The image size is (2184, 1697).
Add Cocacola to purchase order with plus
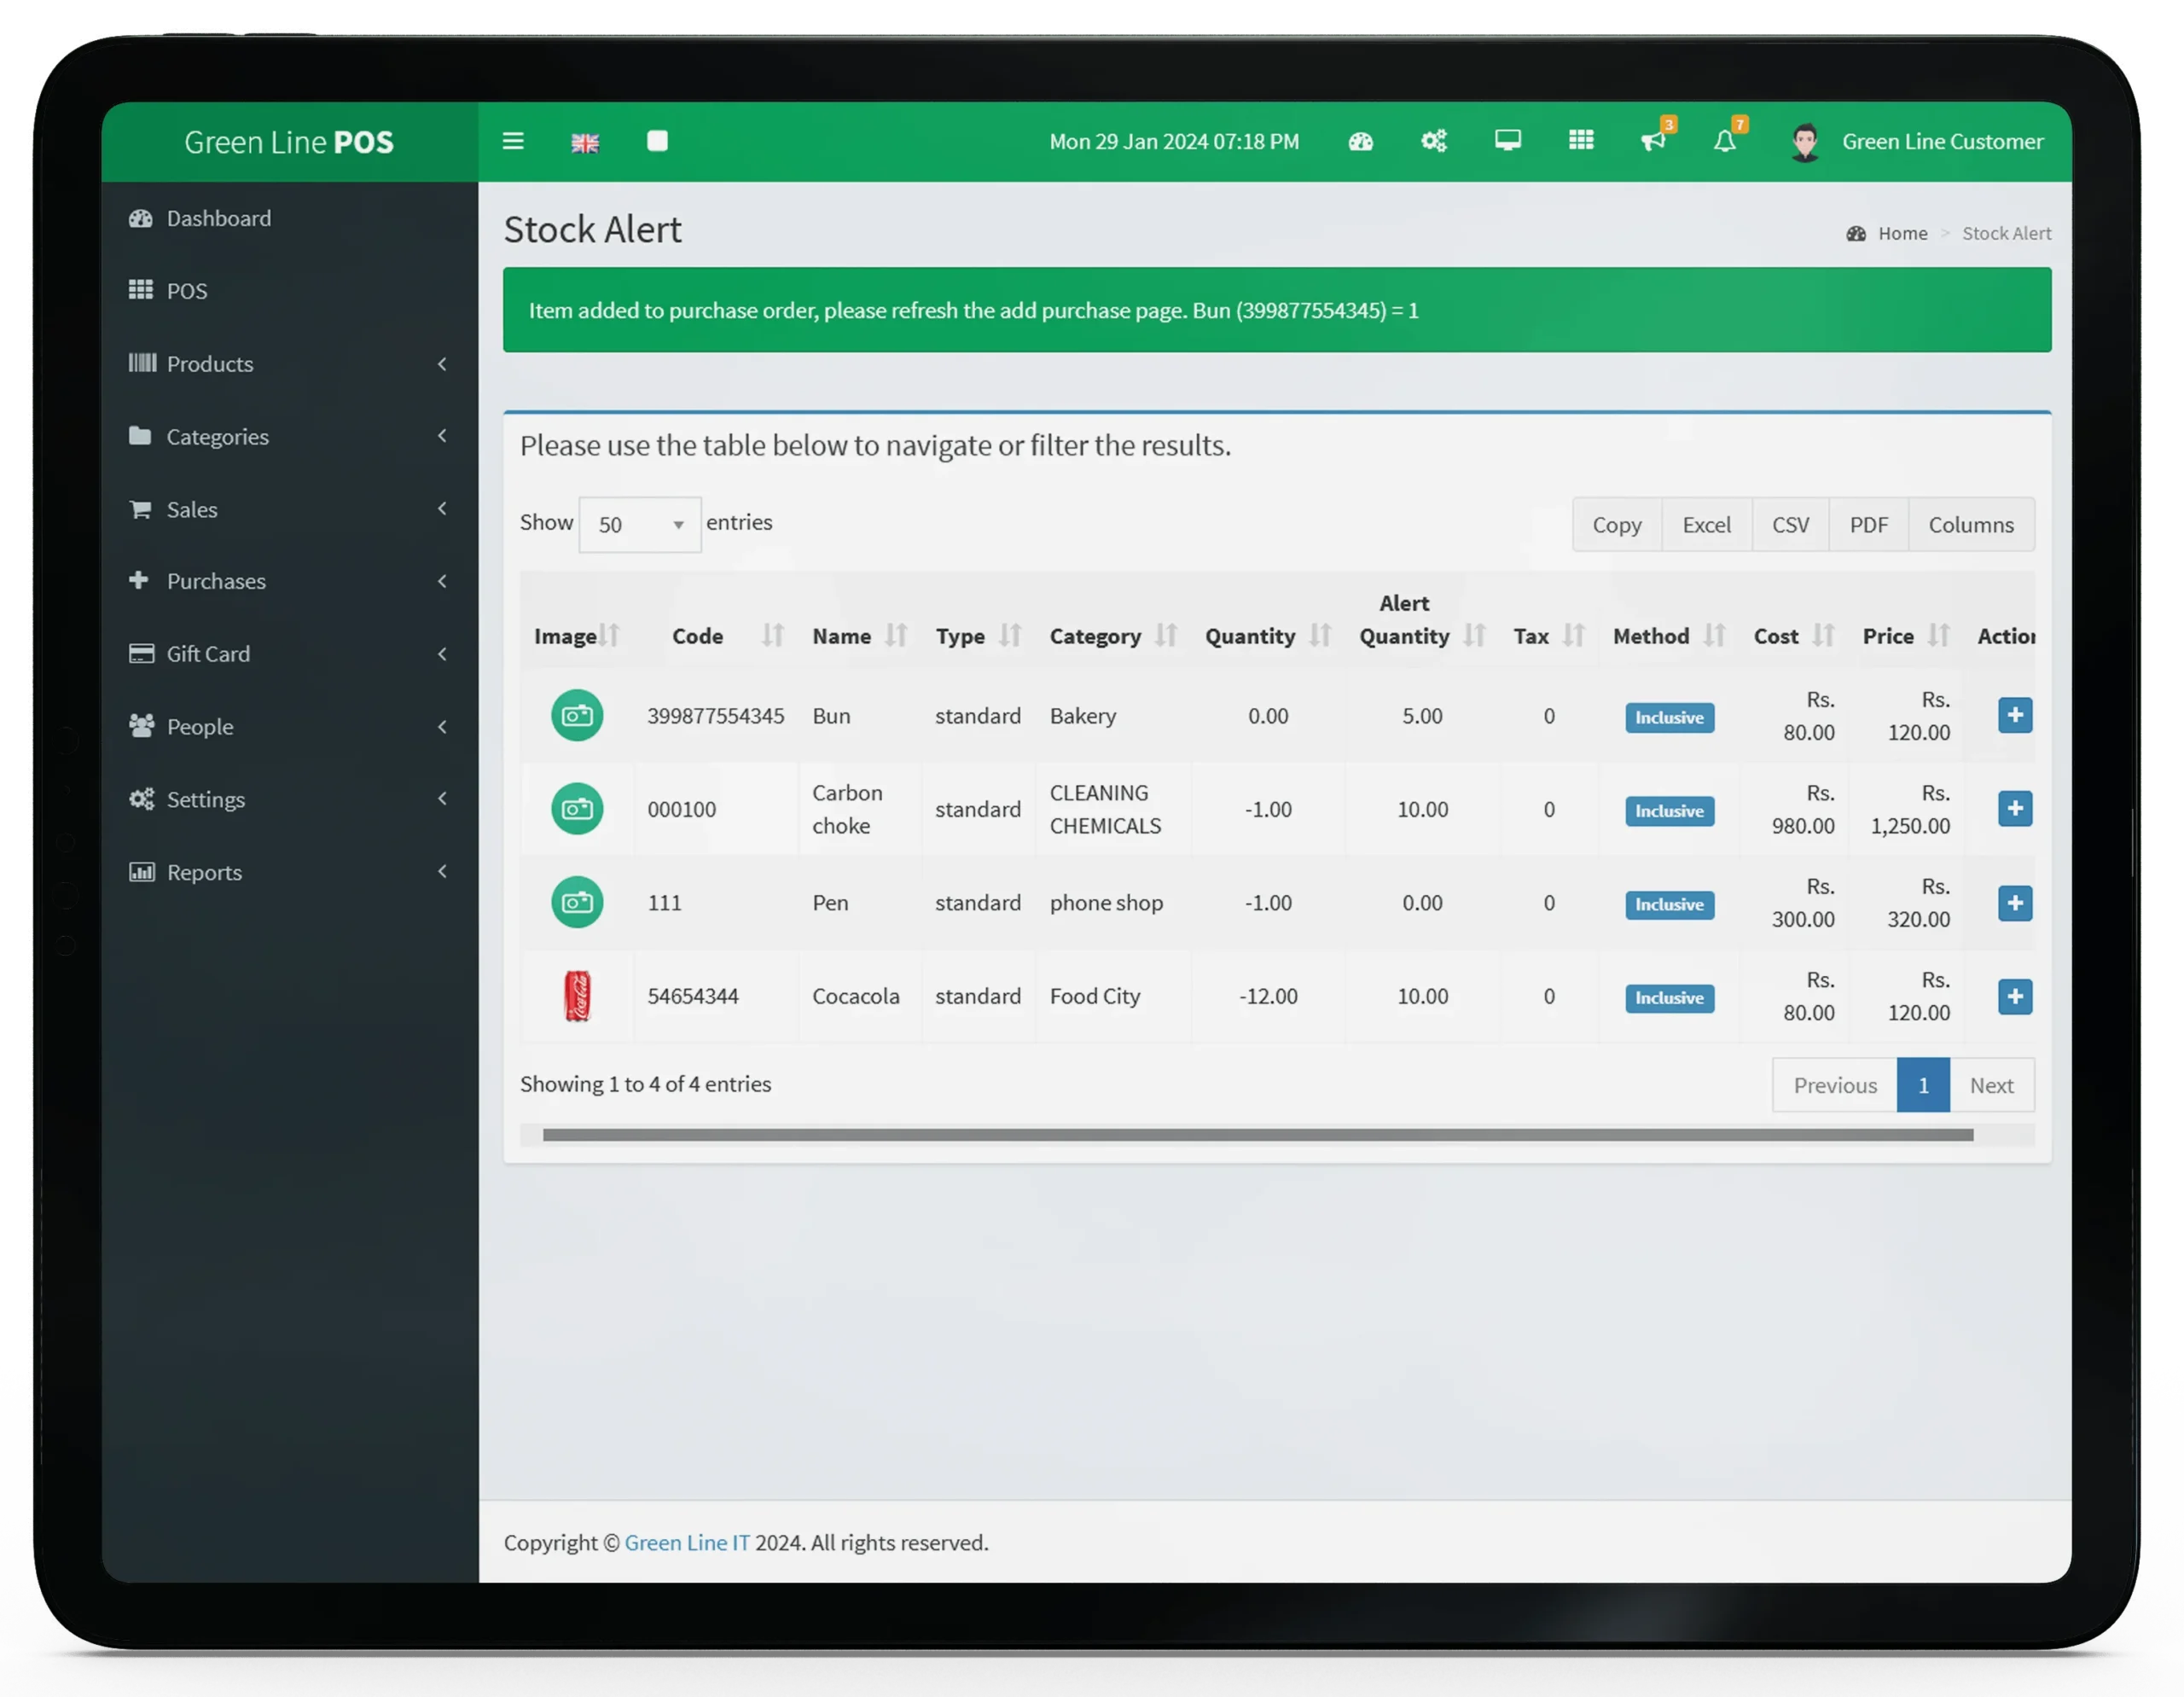2014,996
